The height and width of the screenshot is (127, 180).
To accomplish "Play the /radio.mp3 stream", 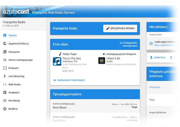I will coord(151,43).
